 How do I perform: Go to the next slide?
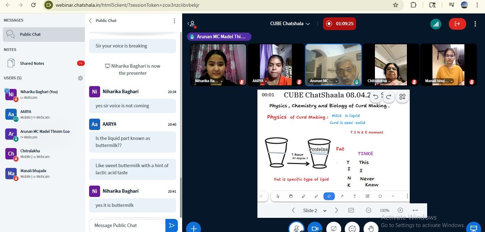pyautogui.click(x=337, y=210)
